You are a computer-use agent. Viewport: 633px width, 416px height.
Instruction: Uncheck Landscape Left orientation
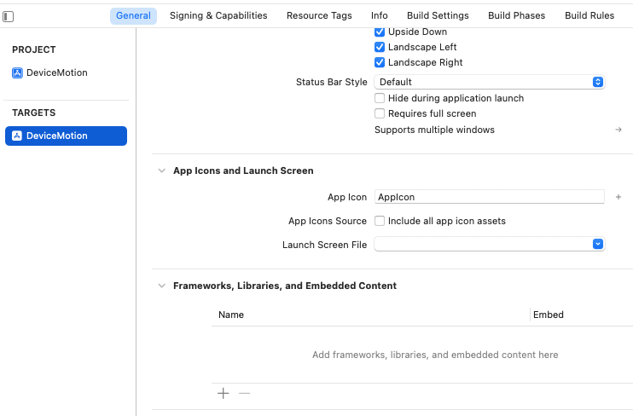(380, 48)
